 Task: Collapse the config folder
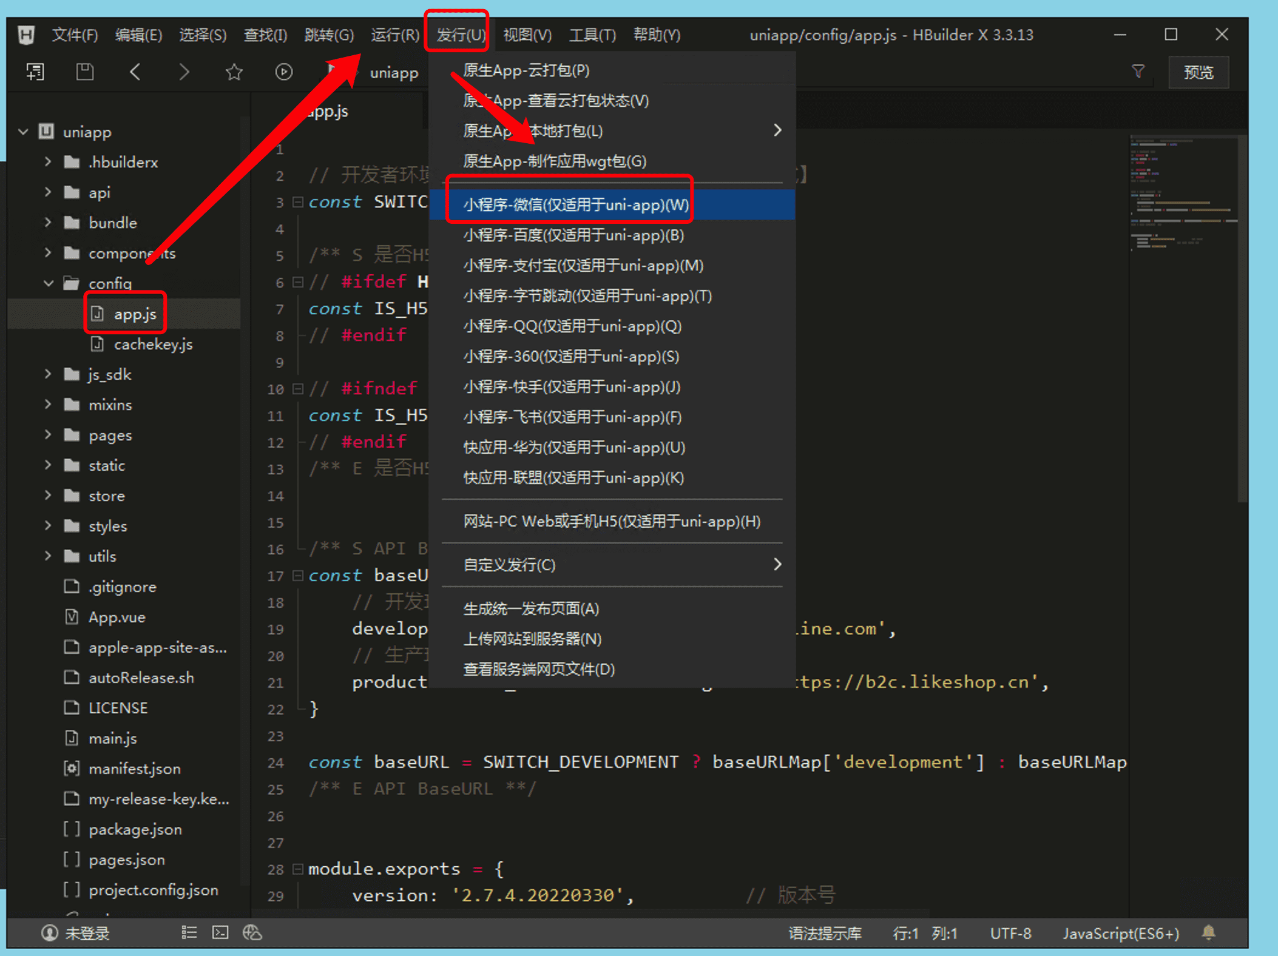click(47, 283)
